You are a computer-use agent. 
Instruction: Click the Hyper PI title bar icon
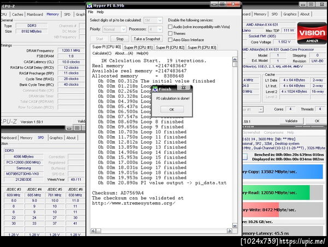pos(90,5)
